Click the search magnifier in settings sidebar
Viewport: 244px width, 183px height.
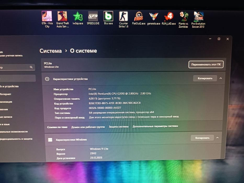[31, 67]
